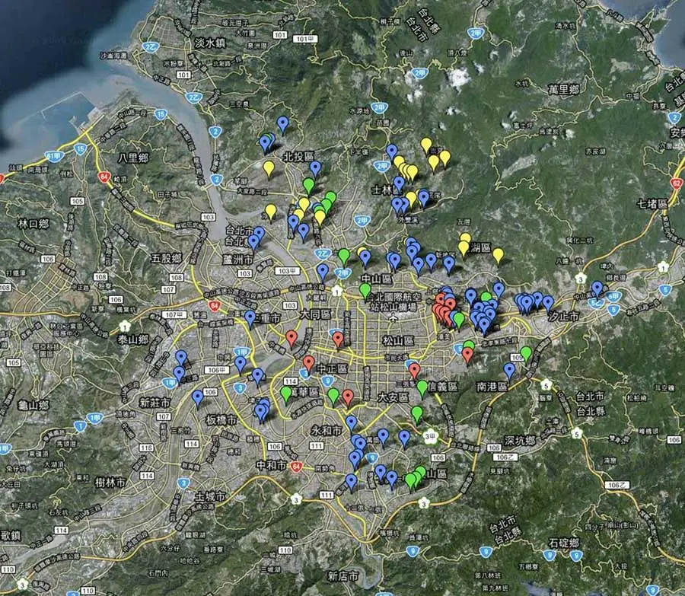Select the 八里鄉 label

(x=133, y=158)
